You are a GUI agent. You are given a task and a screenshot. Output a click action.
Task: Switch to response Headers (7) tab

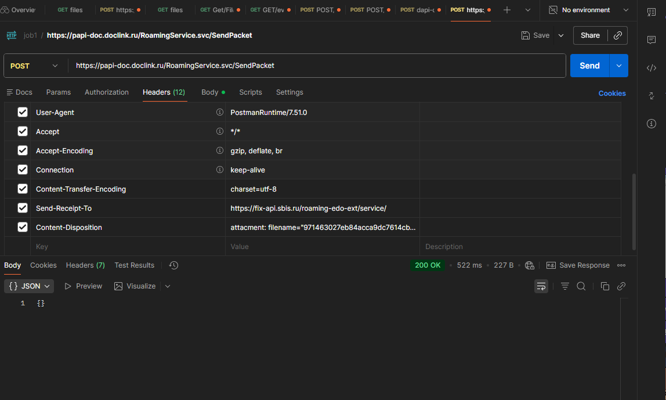click(x=85, y=265)
